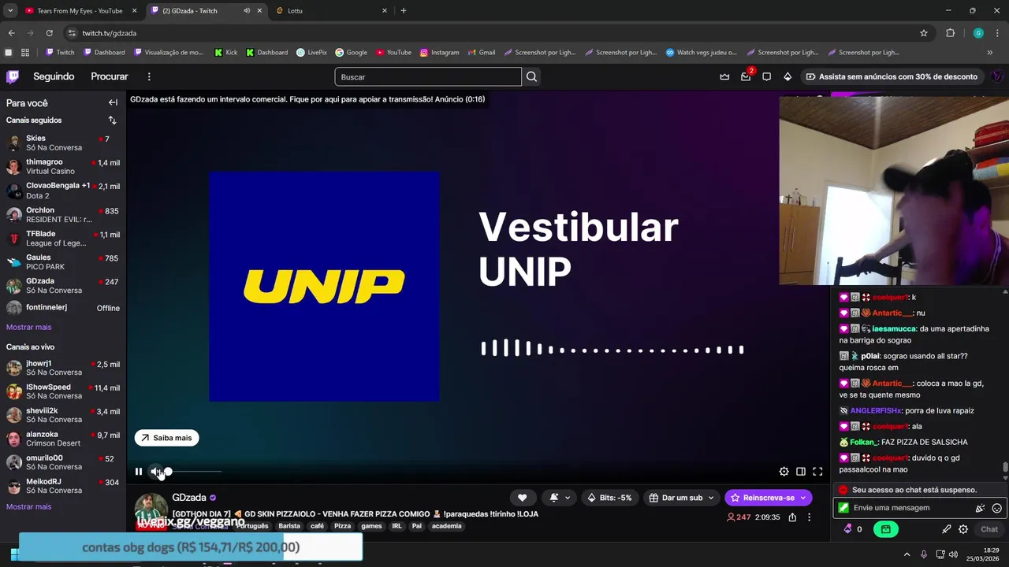Image resolution: width=1009 pixels, height=567 pixels.
Task: Sort followed channels with the arrows icon
Action: point(112,120)
